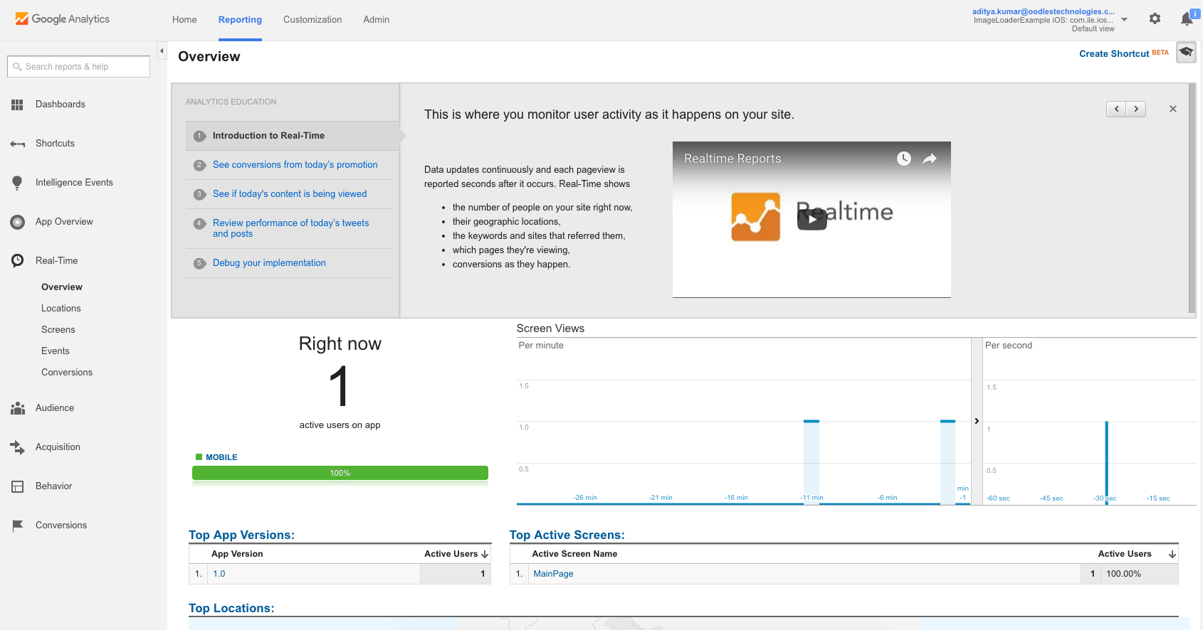Select Real-Time Overview report
Screen dimensions: 1203x630
pyautogui.click(x=62, y=287)
